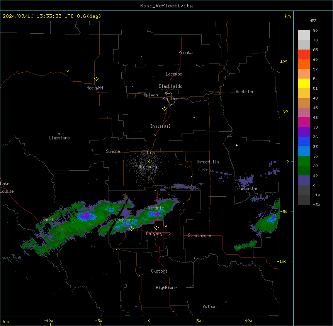Screen dimensions: 333x326
Task: Select the orange 57–60 dBZ legend swatch
Action: click(x=304, y=64)
